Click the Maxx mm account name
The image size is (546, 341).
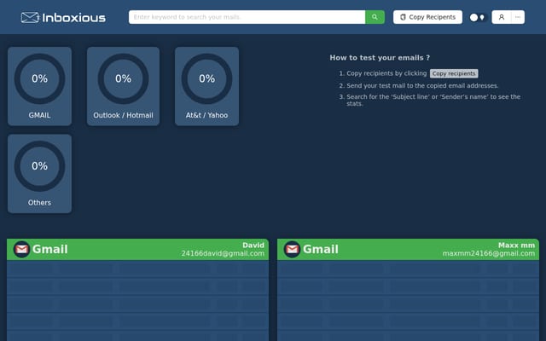pos(516,246)
